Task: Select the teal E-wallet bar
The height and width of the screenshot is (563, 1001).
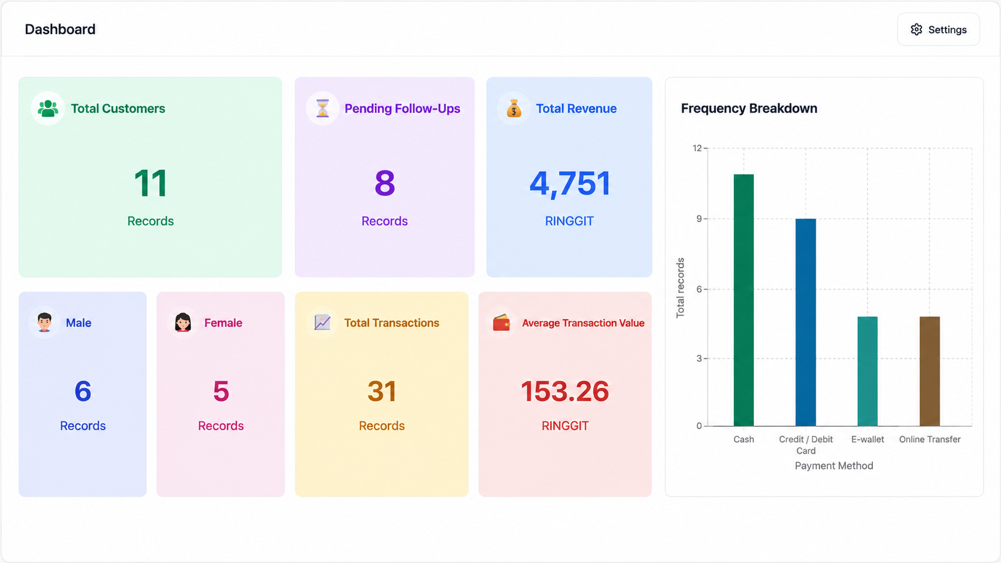Action: click(867, 372)
